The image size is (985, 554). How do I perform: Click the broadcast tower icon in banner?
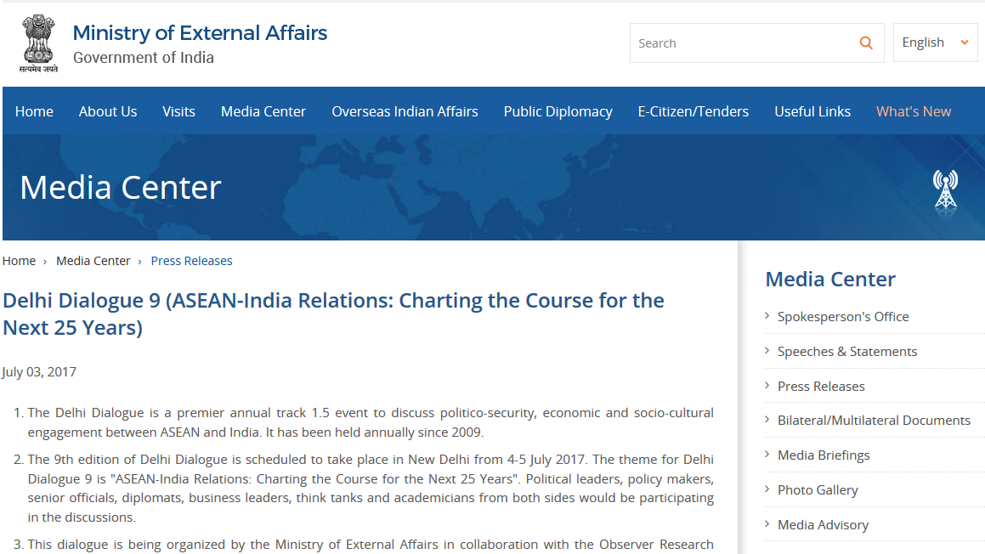(945, 189)
